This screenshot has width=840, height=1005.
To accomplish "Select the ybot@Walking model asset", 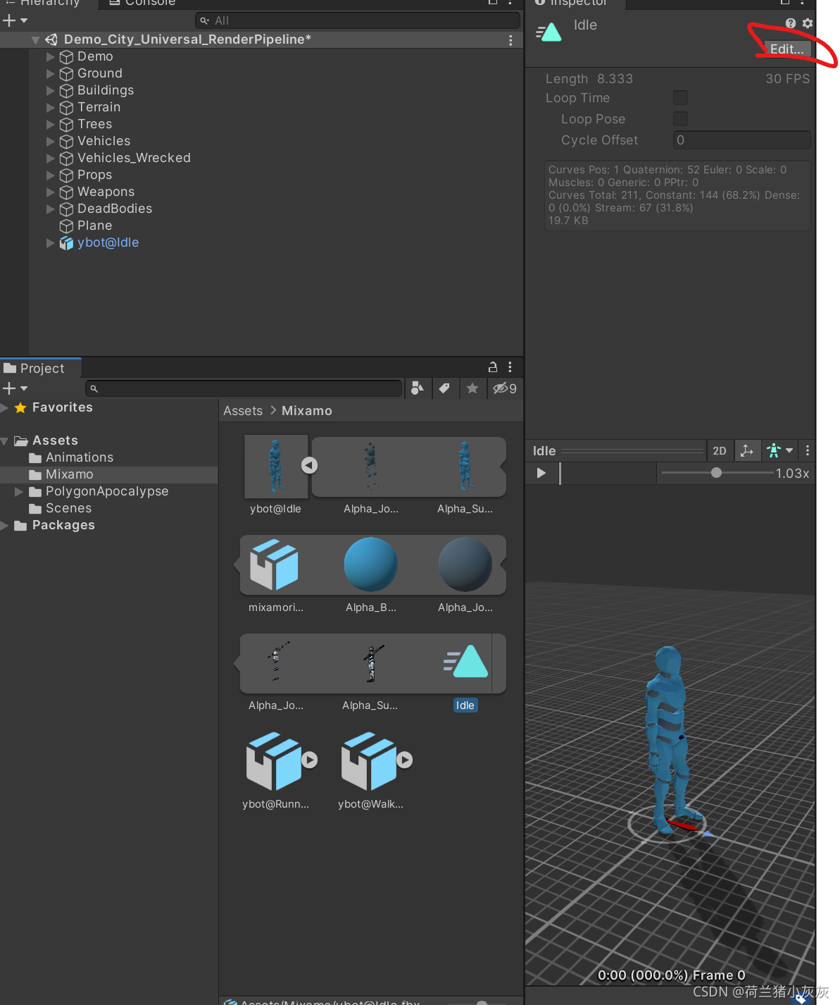I will [368, 761].
